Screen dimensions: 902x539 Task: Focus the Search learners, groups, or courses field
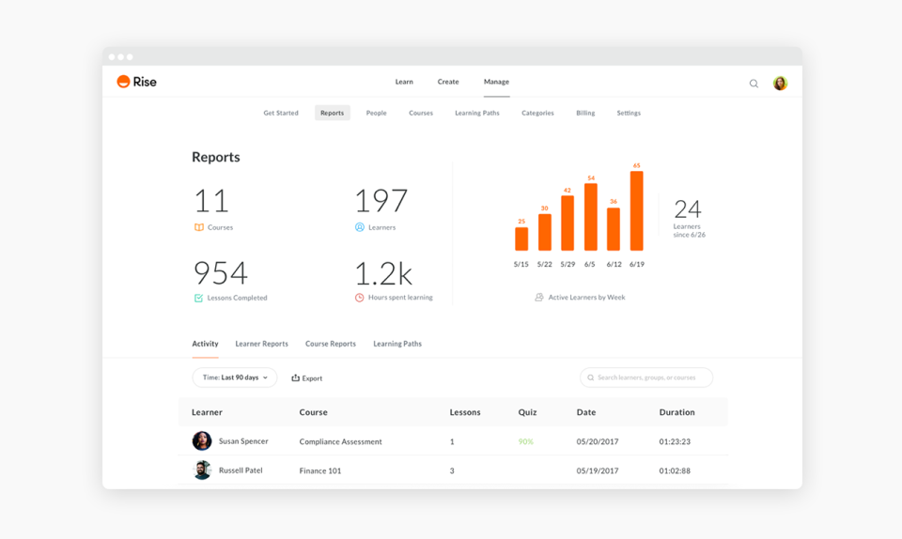(646, 377)
